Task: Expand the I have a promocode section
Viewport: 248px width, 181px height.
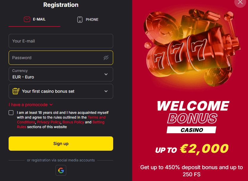Action: [x=31, y=105]
